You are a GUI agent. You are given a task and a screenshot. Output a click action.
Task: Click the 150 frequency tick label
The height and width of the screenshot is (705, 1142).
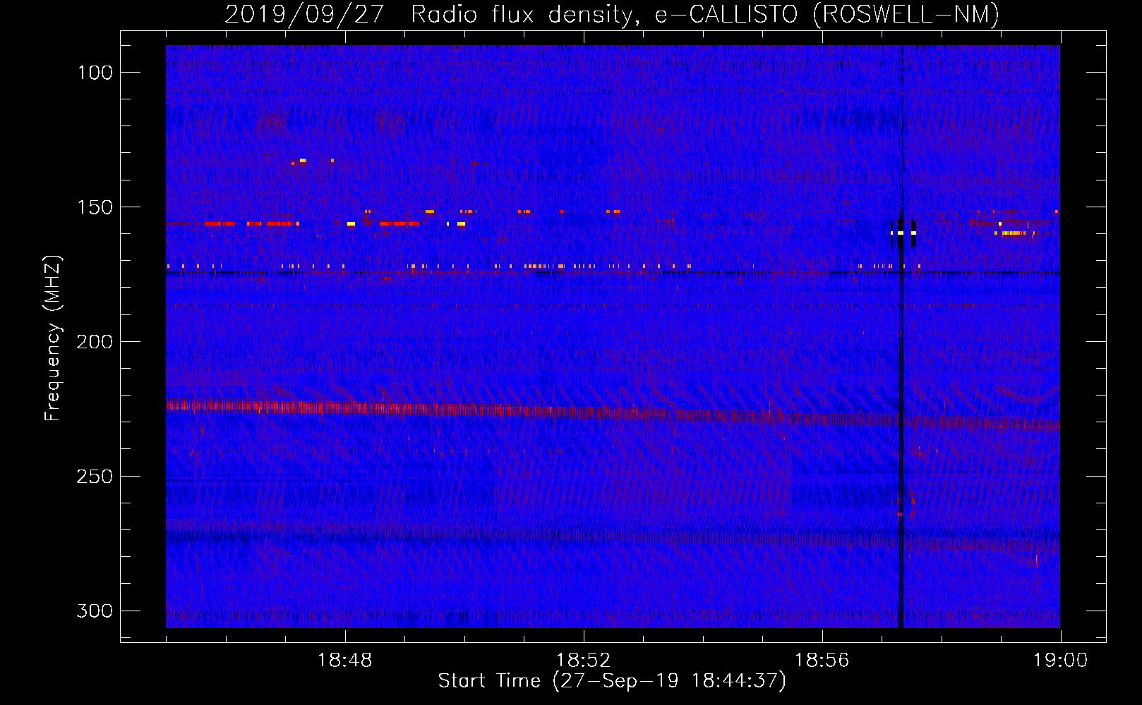click(x=95, y=207)
